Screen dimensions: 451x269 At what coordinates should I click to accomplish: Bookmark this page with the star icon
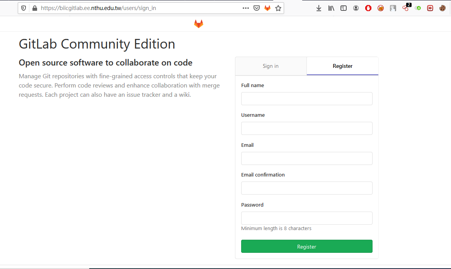(278, 8)
